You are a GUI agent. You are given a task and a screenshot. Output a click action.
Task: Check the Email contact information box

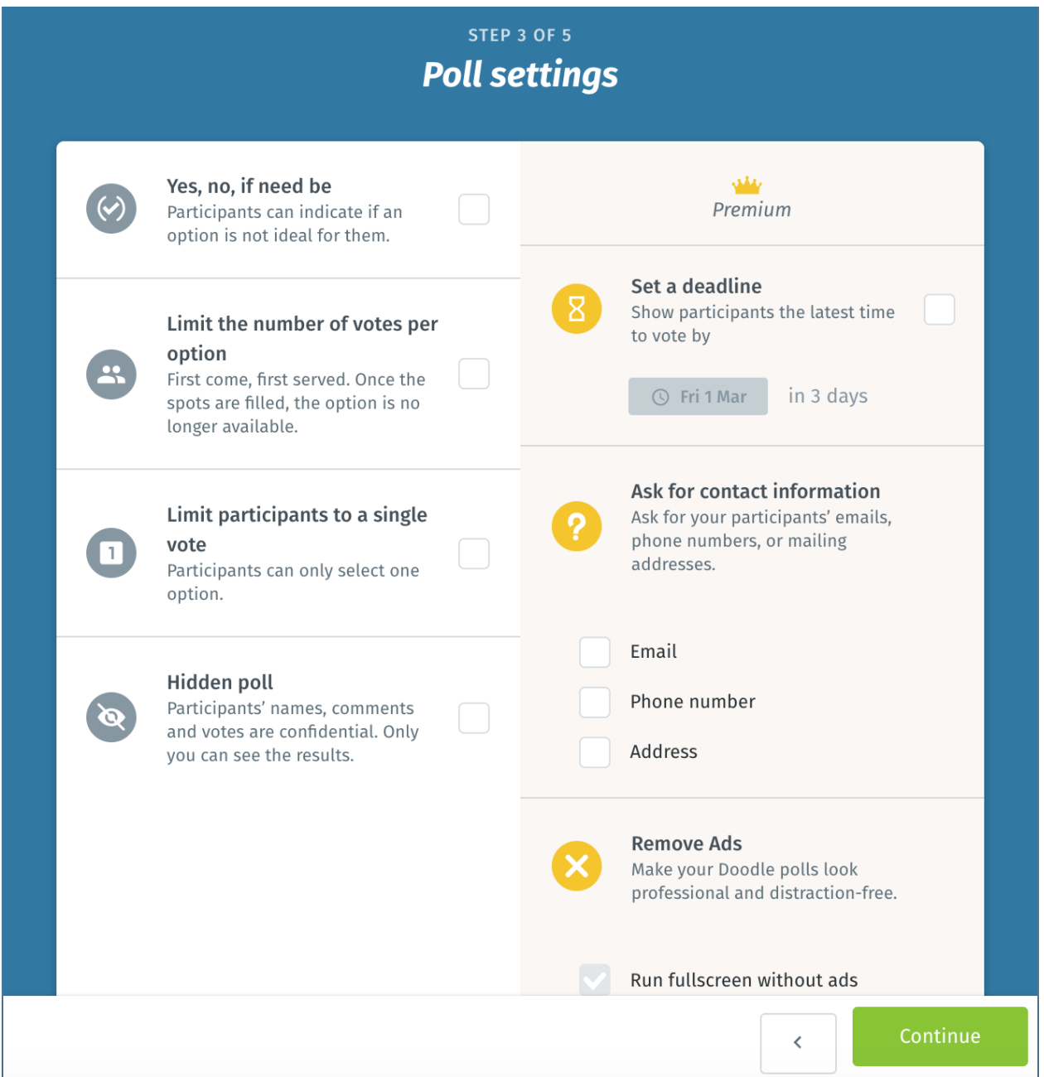pyautogui.click(x=595, y=652)
